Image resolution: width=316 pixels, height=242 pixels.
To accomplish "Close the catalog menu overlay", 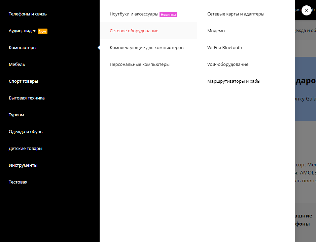I will [x=306, y=10].
